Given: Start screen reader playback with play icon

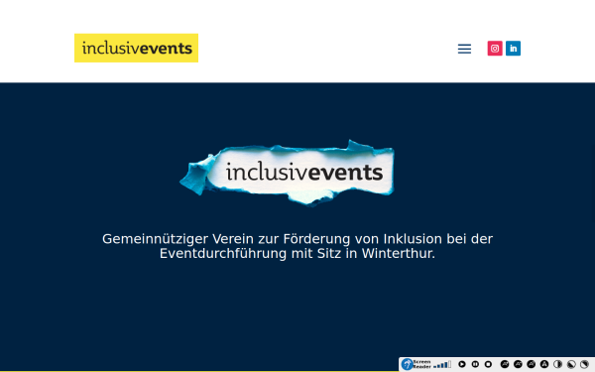Looking at the screenshot, I should (462, 364).
